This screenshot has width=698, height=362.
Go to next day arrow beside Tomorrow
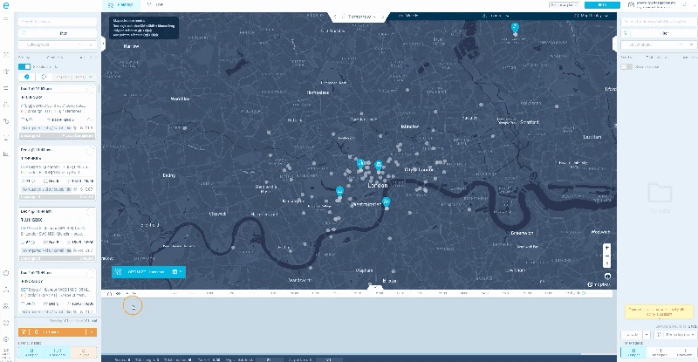coord(383,17)
